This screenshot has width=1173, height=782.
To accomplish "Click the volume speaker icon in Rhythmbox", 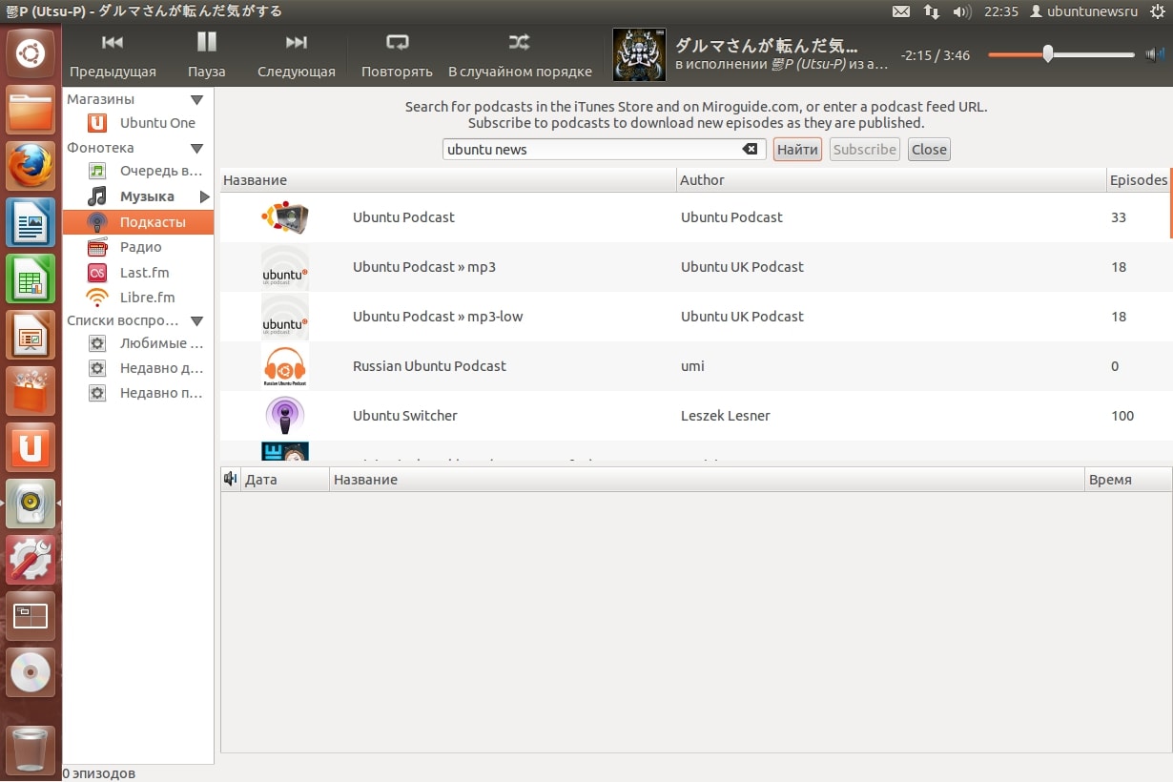I will (1154, 54).
